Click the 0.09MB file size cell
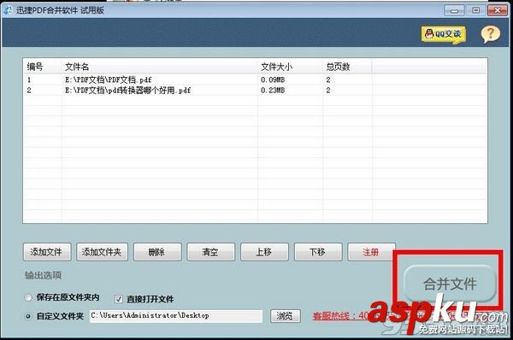This screenshot has height=340, width=513. [273, 79]
